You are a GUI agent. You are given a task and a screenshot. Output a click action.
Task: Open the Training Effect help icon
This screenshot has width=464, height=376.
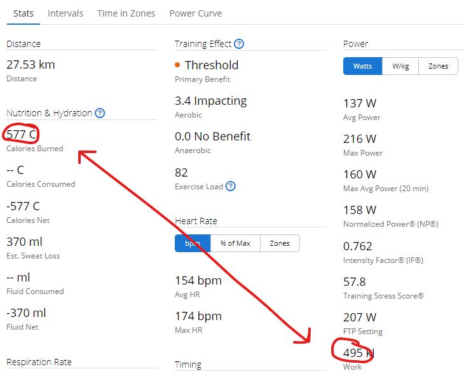point(239,44)
